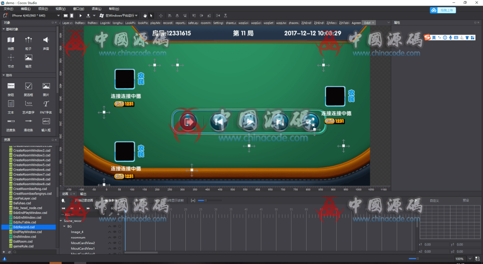Click the timeline horizontal scrollbar
The height and width of the screenshot is (264, 483).
pyautogui.click(x=141, y=253)
